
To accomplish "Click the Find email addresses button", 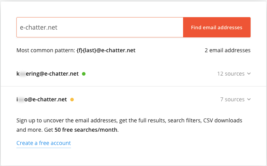I will (217, 27).
